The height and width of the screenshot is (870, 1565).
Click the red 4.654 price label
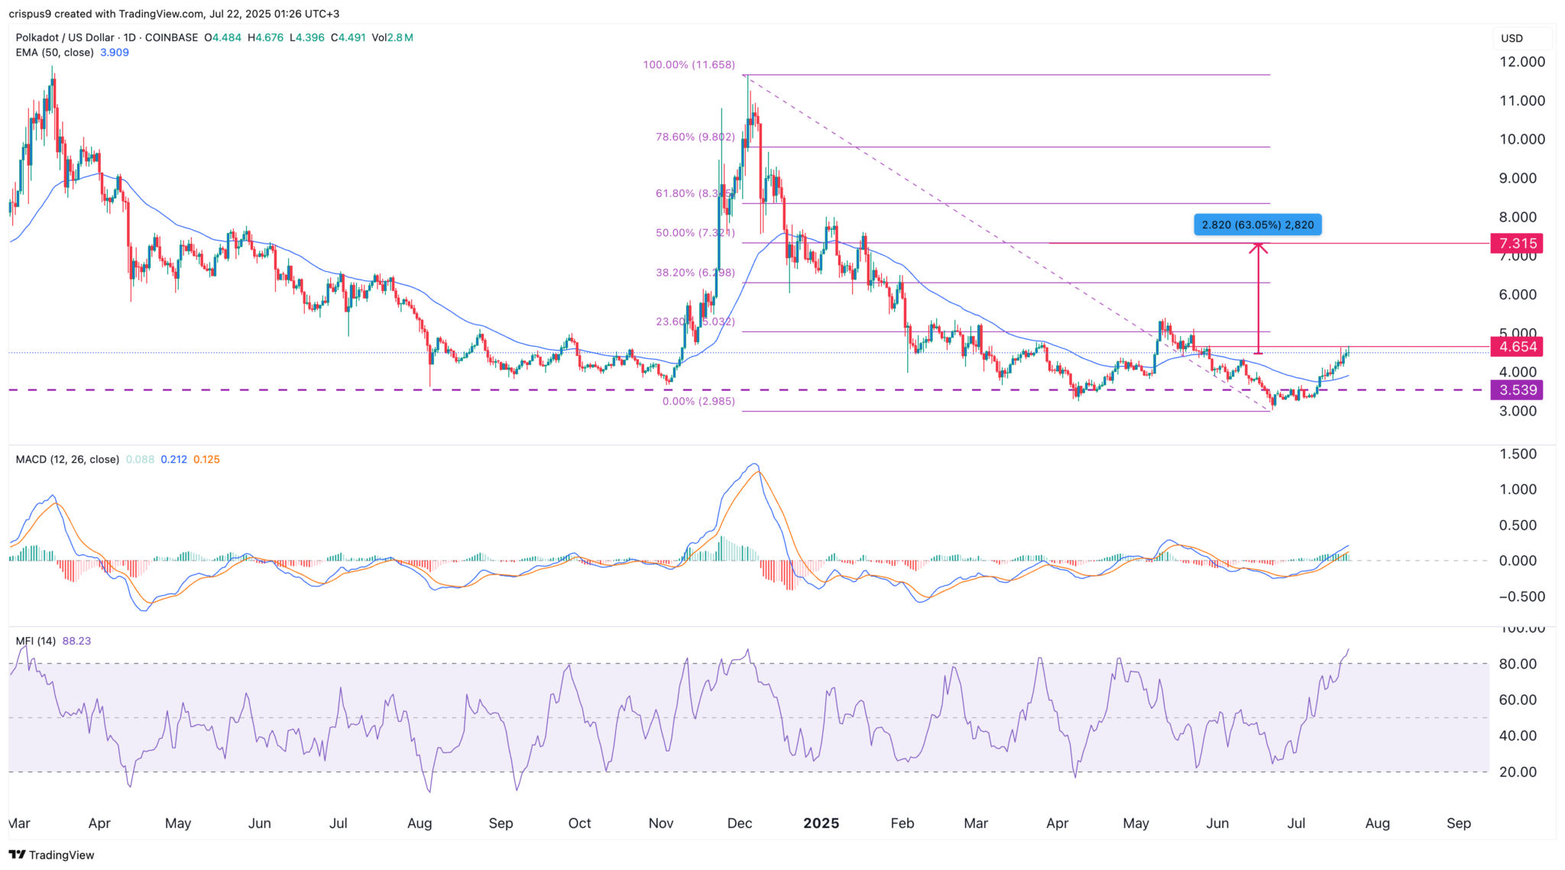[x=1517, y=347]
